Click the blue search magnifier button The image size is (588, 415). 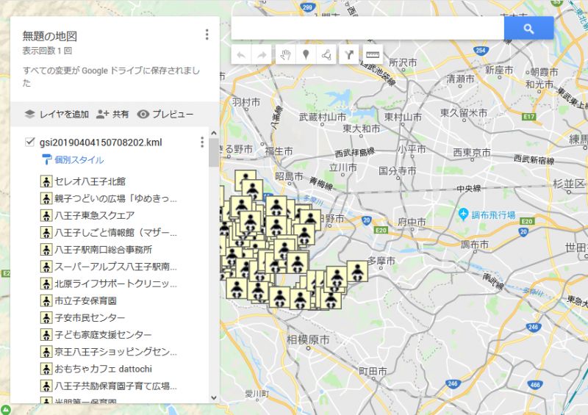[x=528, y=28]
